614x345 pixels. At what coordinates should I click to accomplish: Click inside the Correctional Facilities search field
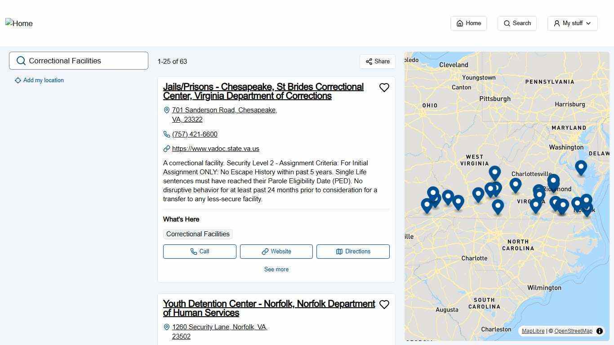81,61
